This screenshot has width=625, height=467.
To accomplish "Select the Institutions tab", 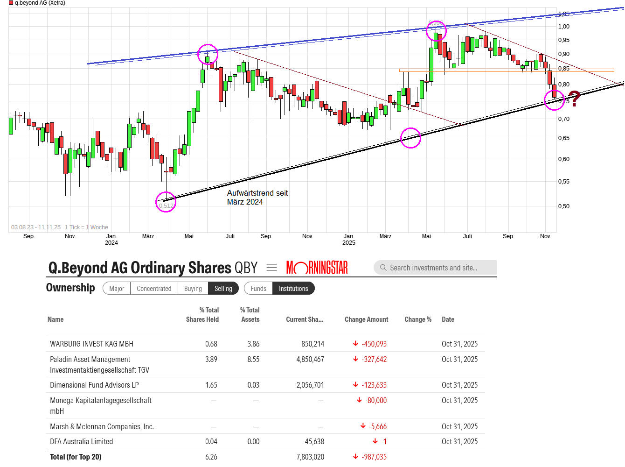I will [293, 289].
